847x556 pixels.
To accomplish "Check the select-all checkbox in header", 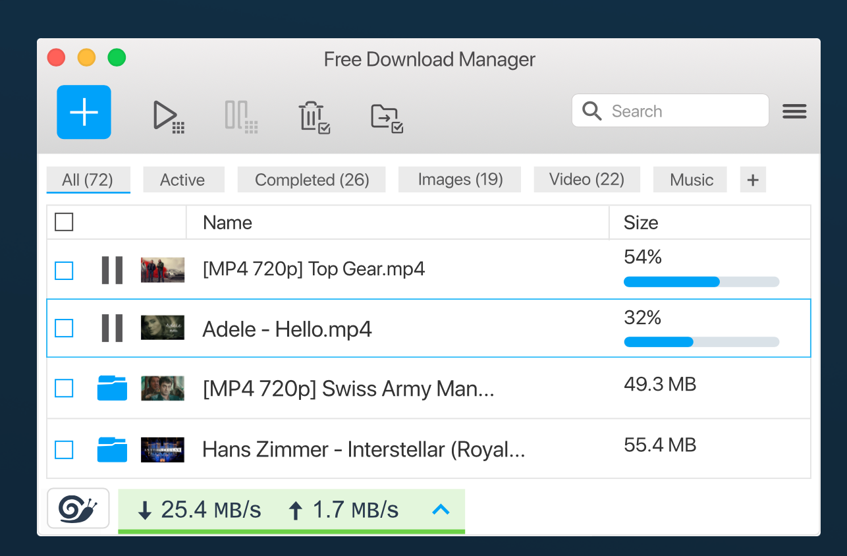I will (64, 222).
